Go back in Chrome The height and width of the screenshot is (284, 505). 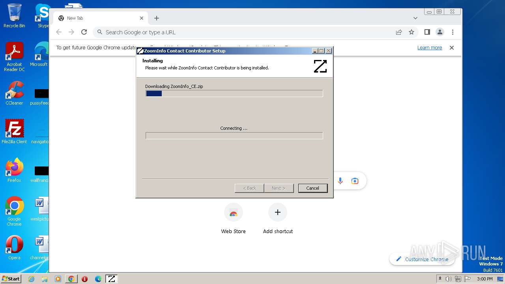[59, 32]
